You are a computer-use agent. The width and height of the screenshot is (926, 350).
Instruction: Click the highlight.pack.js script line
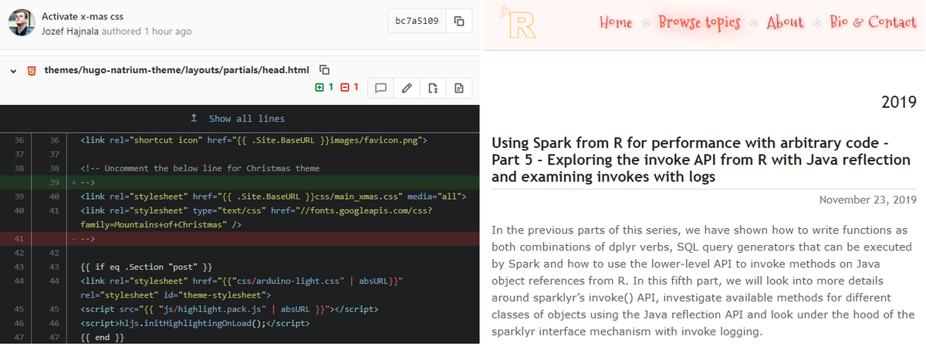pyautogui.click(x=228, y=308)
